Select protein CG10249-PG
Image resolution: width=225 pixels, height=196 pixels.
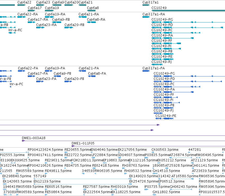tap(189, 76)
